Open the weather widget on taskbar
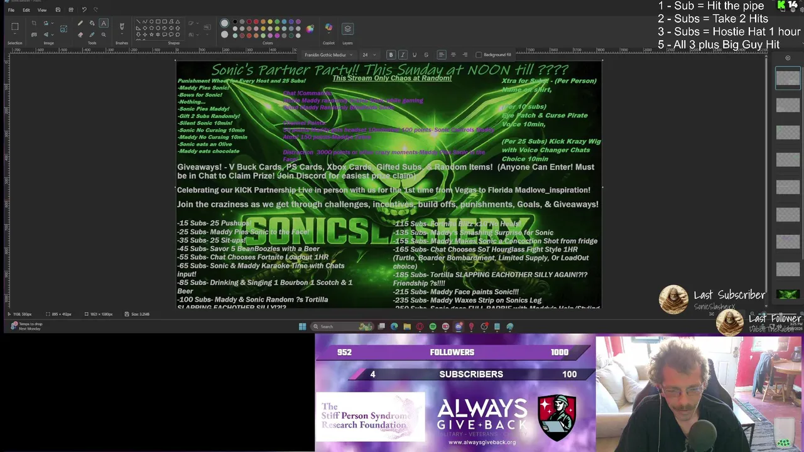 [25, 326]
